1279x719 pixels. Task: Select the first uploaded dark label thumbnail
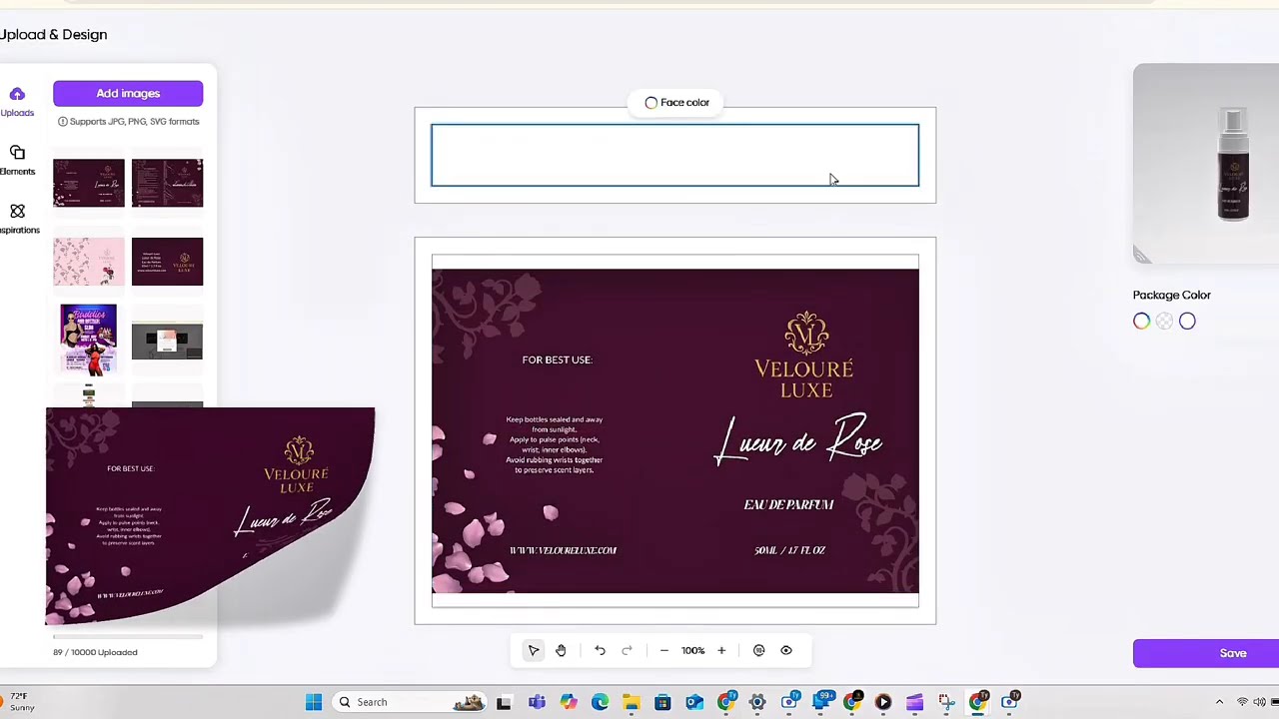(89, 183)
